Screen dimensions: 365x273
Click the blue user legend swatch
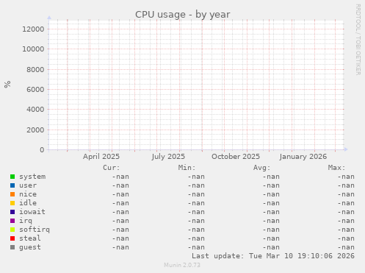click(12, 185)
